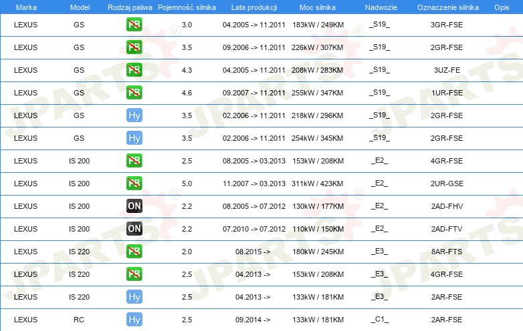The height and width of the screenshot is (331, 523).
Task: Click the Nadwozie column header
Action: coord(381,7)
